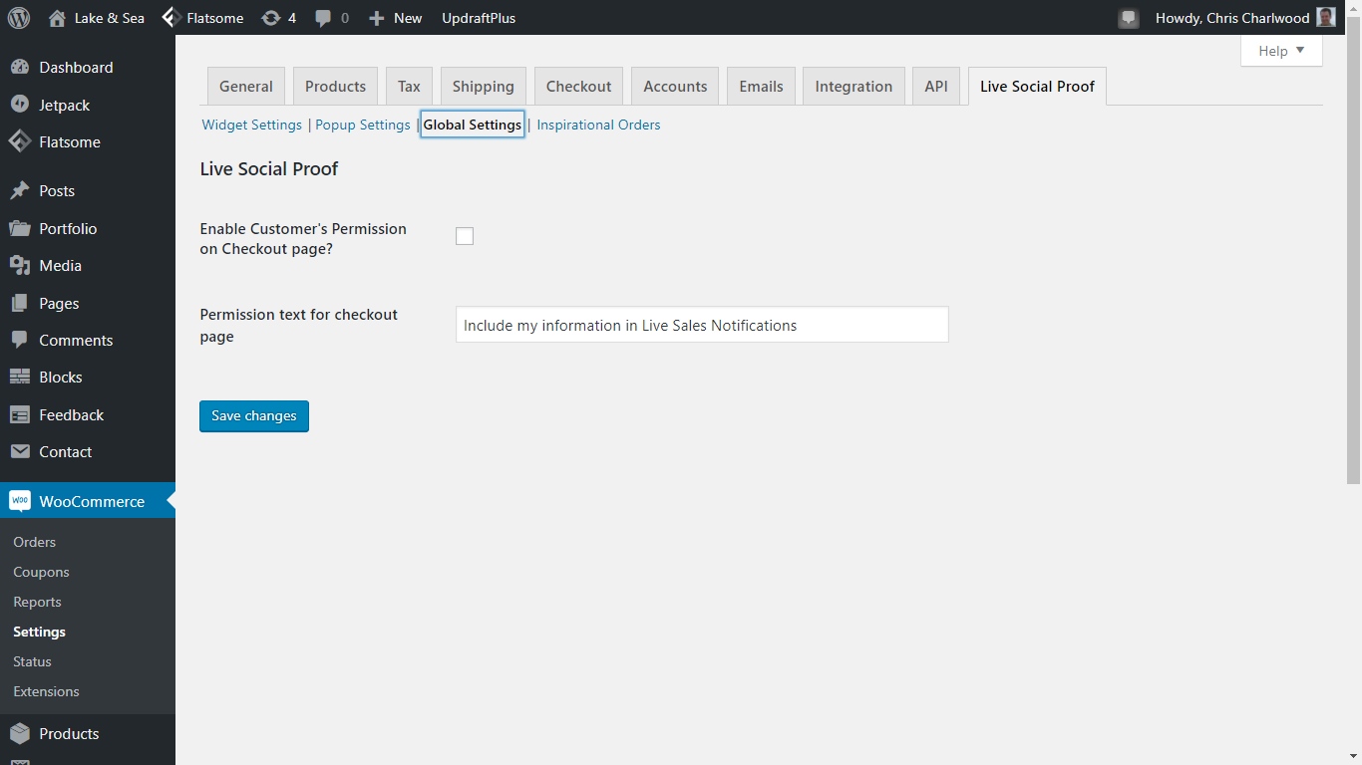Click the WordPress logo icon in admin bar
The height and width of the screenshot is (765, 1362).
click(19, 18)
